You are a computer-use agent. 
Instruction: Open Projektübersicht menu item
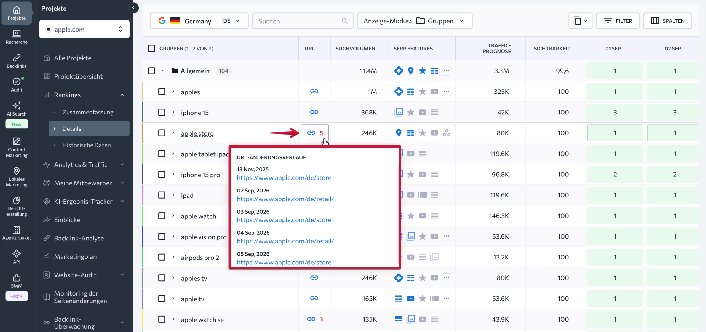pos(78,76)
